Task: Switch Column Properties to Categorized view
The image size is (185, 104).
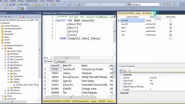Action: tap(121, 71)
